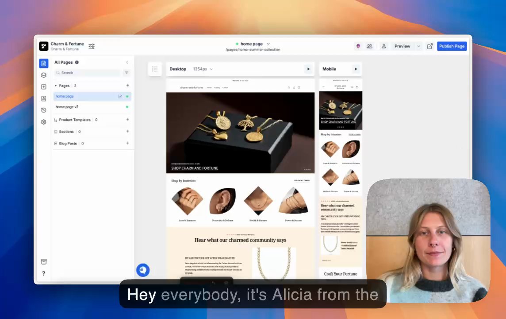506x319 pixels.
Task: Open the settings gear in the left sidebar
Action: tap(43, 122)
